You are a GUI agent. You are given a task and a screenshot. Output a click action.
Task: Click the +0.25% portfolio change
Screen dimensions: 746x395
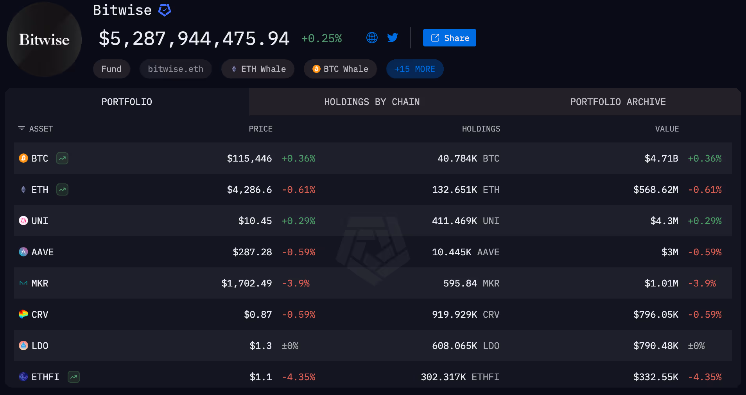click(322, 38)
